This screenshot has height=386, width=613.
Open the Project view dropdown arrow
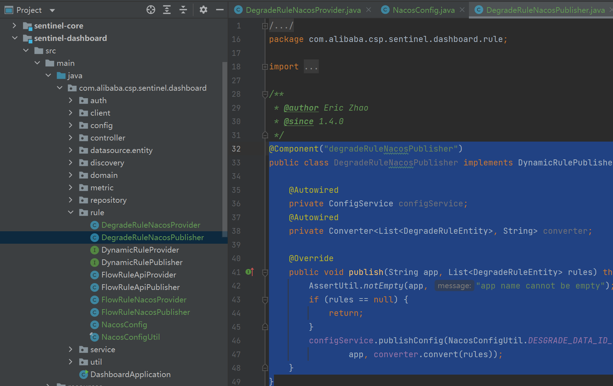pos(52,10)
